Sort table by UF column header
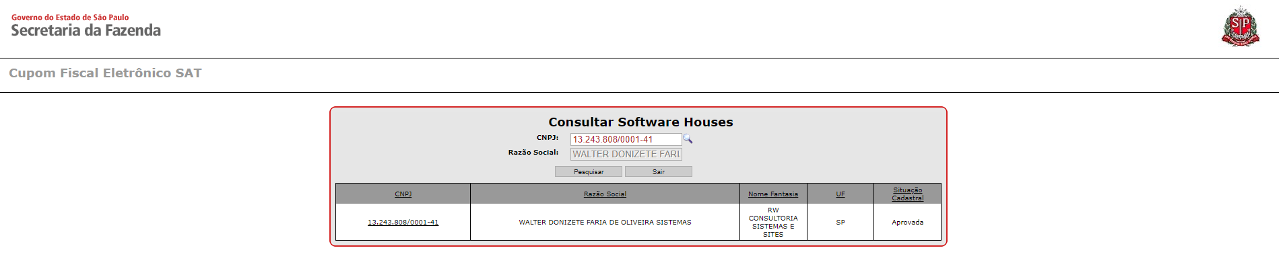The image size is (1287, 279). (840, 194)
